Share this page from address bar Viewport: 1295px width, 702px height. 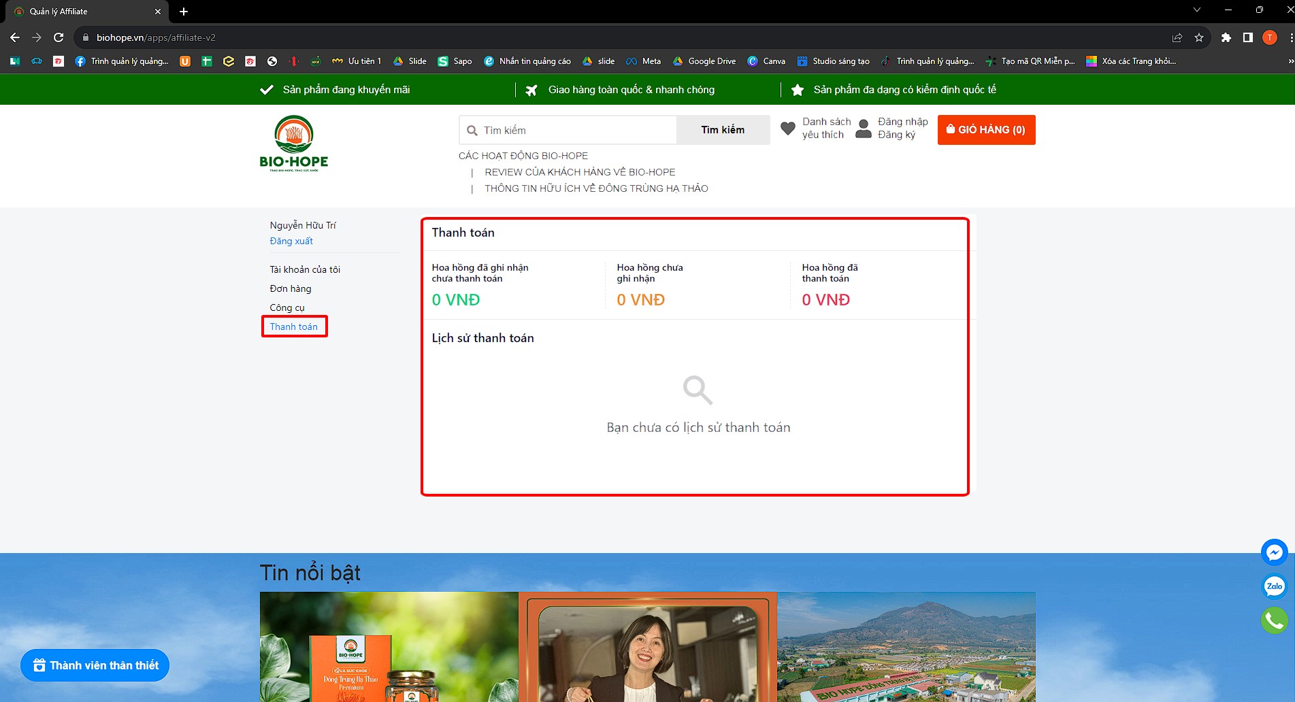tap(1177, 37)
